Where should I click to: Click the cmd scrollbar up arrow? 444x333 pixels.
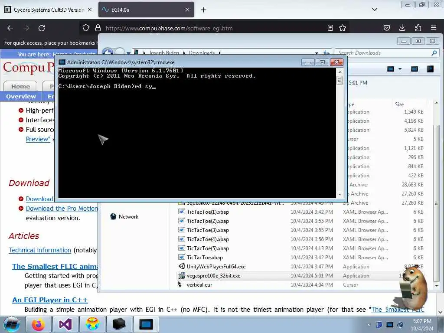click(x=340, y=72)
